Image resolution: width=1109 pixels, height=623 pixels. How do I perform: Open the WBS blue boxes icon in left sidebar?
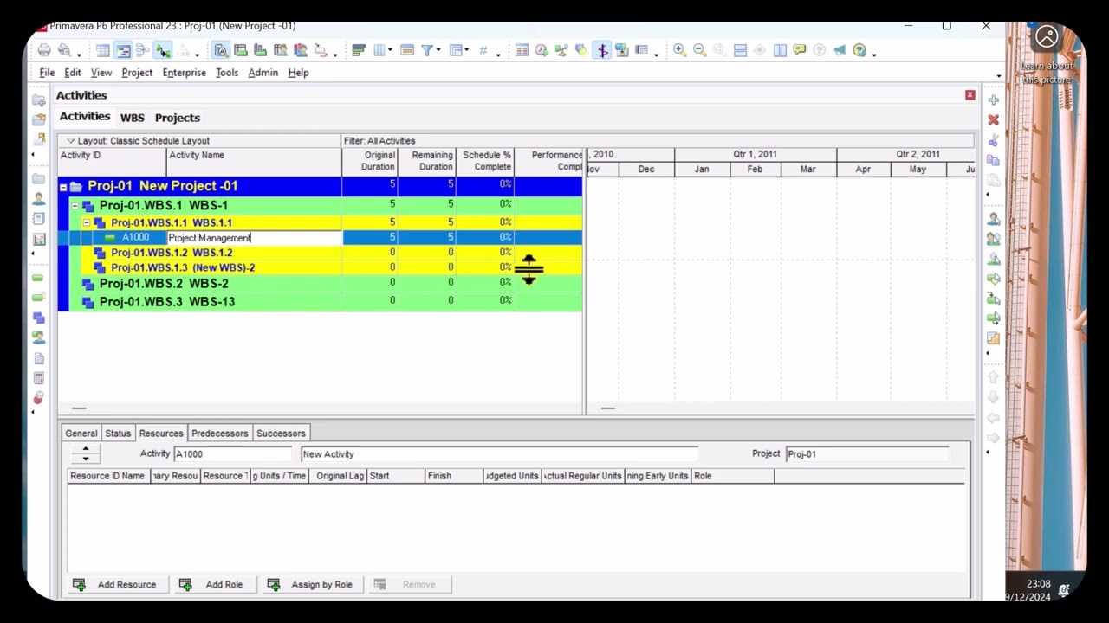[x=38, y=318]
